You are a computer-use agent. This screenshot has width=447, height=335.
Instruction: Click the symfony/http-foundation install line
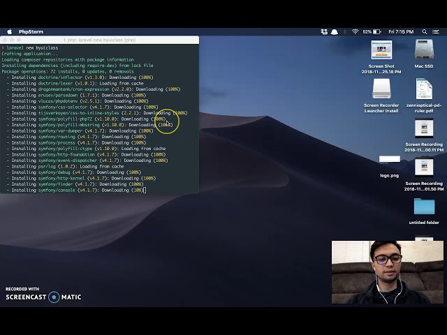point(86,155)
